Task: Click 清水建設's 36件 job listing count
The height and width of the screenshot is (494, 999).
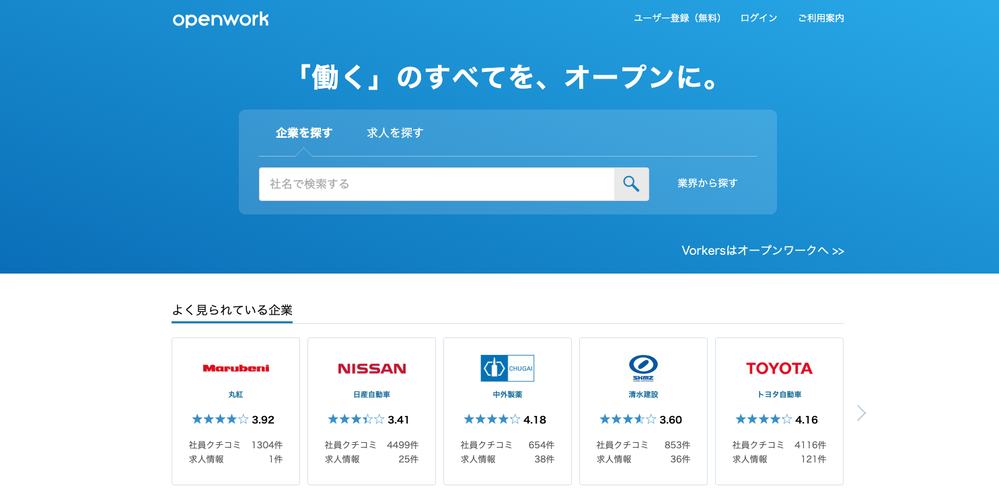Action: pos(680,459)
